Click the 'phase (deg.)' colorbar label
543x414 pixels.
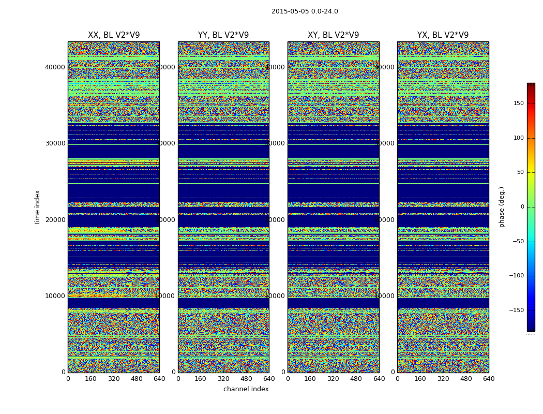[502, 207]
